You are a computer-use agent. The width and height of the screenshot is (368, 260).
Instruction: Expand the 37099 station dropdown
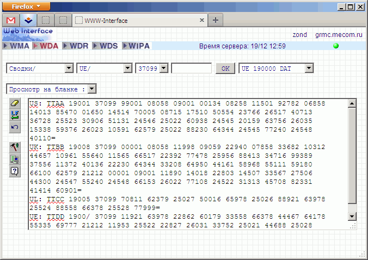tap(164, 68)
